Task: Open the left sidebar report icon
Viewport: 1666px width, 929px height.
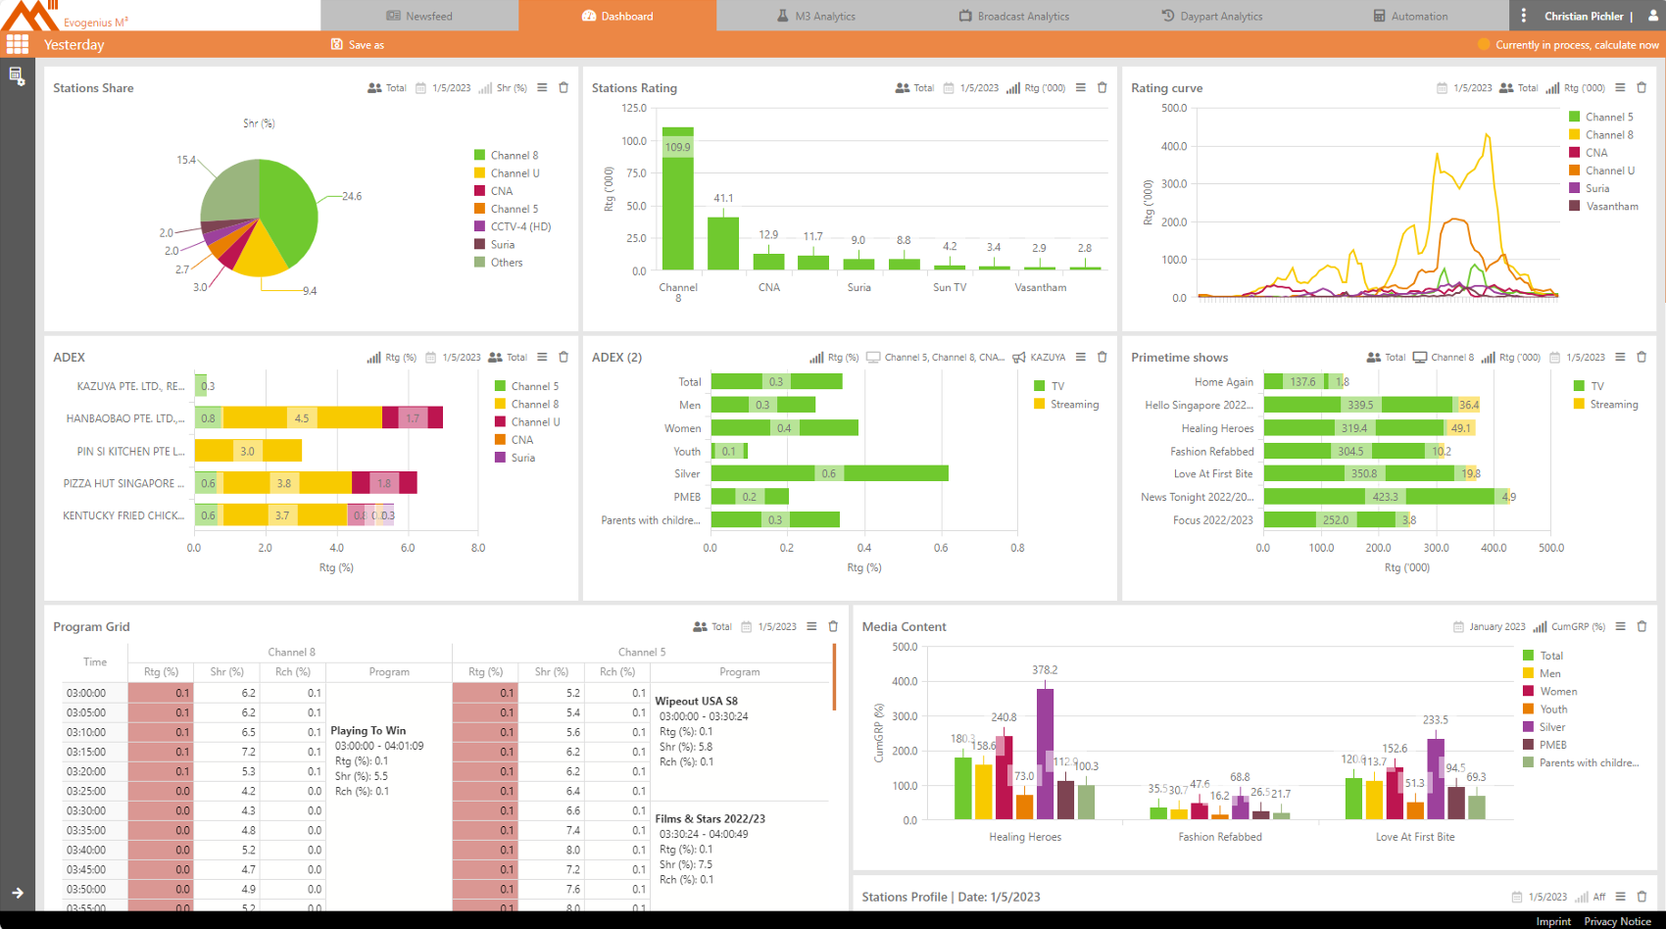Action: click(17, 76)
